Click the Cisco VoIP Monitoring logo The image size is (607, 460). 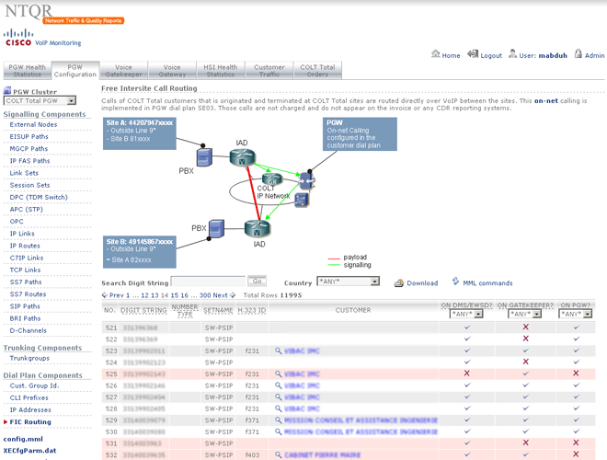(18, 39)
